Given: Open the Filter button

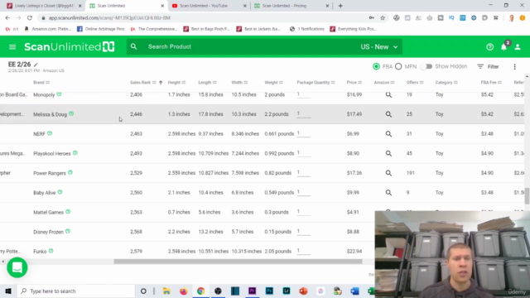Looking at the screenshot, I should tap(488, 67).
